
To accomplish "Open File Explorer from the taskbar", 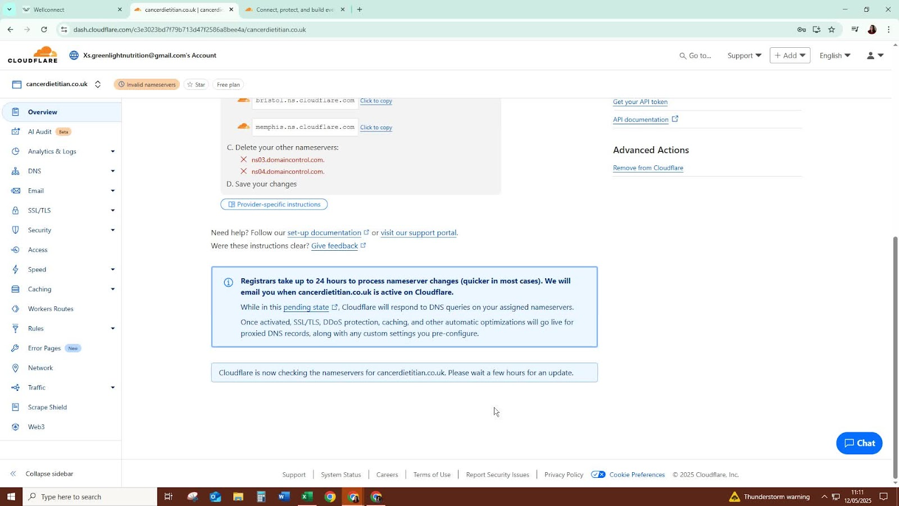I will (x=238, y=496).
